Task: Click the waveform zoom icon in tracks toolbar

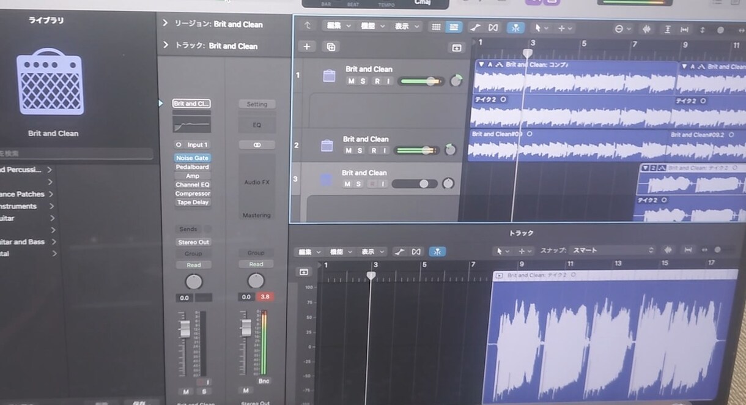Action: [x=646, y=29]
